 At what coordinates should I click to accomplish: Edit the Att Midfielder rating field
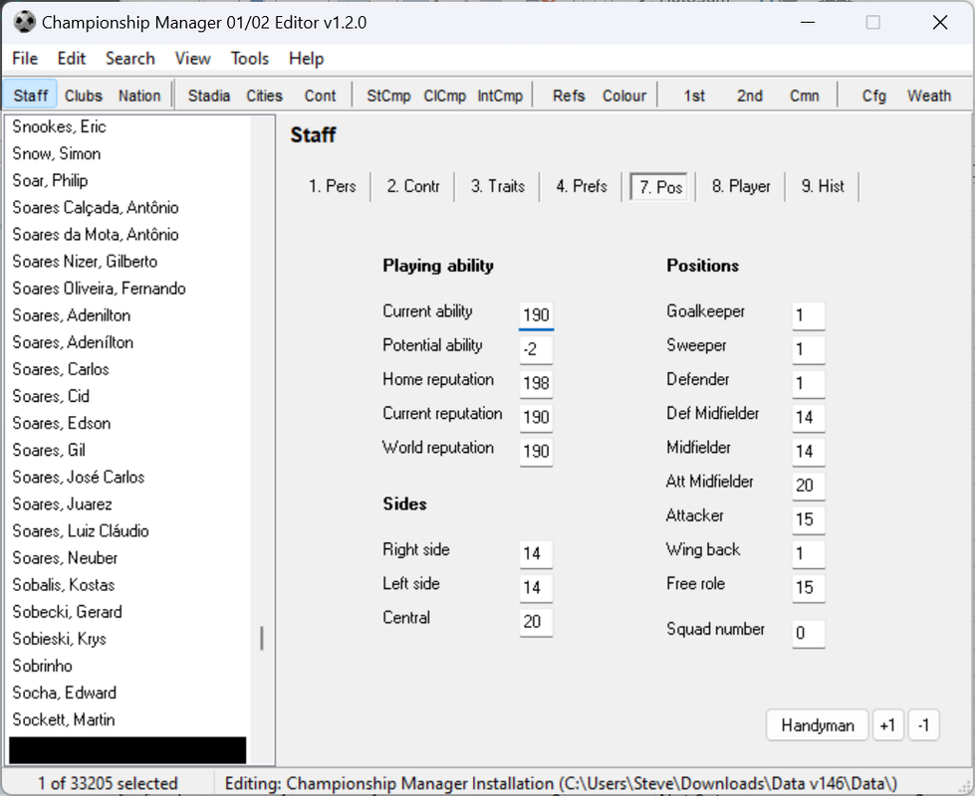[809, 486]
